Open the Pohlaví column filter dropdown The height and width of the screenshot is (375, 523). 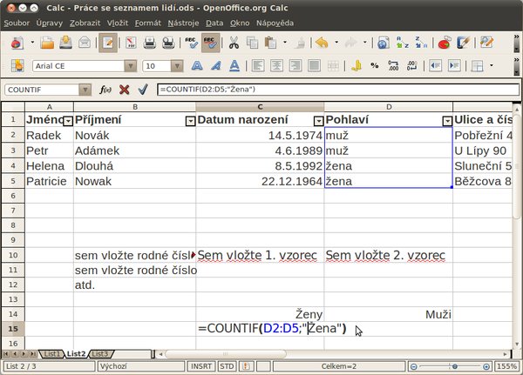(x=447, y=121)
